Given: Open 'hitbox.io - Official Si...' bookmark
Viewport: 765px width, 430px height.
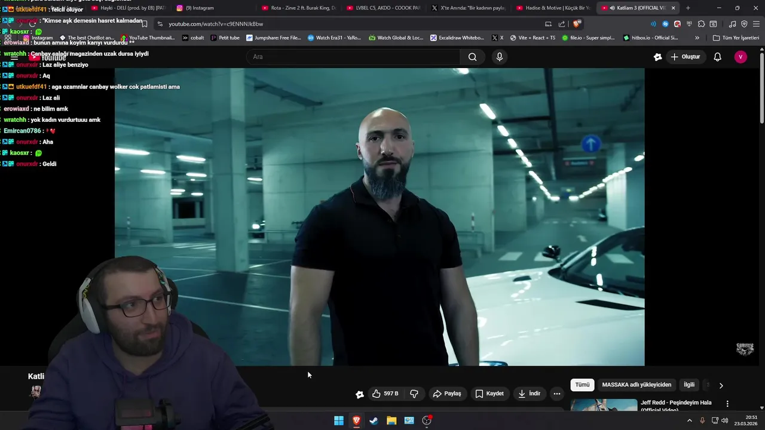Looking at the screenshot, I should 650,38.
